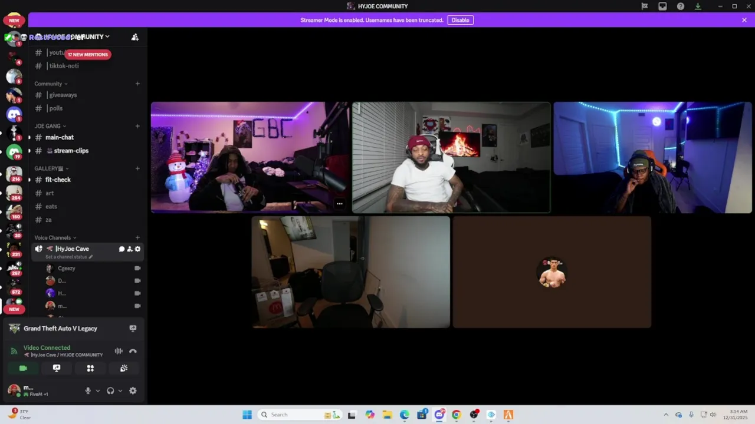The image size is (755, 424).
Task: Open the Discord inbox icon in title bar
Action: pyautogui.click(x=662, y=6)
